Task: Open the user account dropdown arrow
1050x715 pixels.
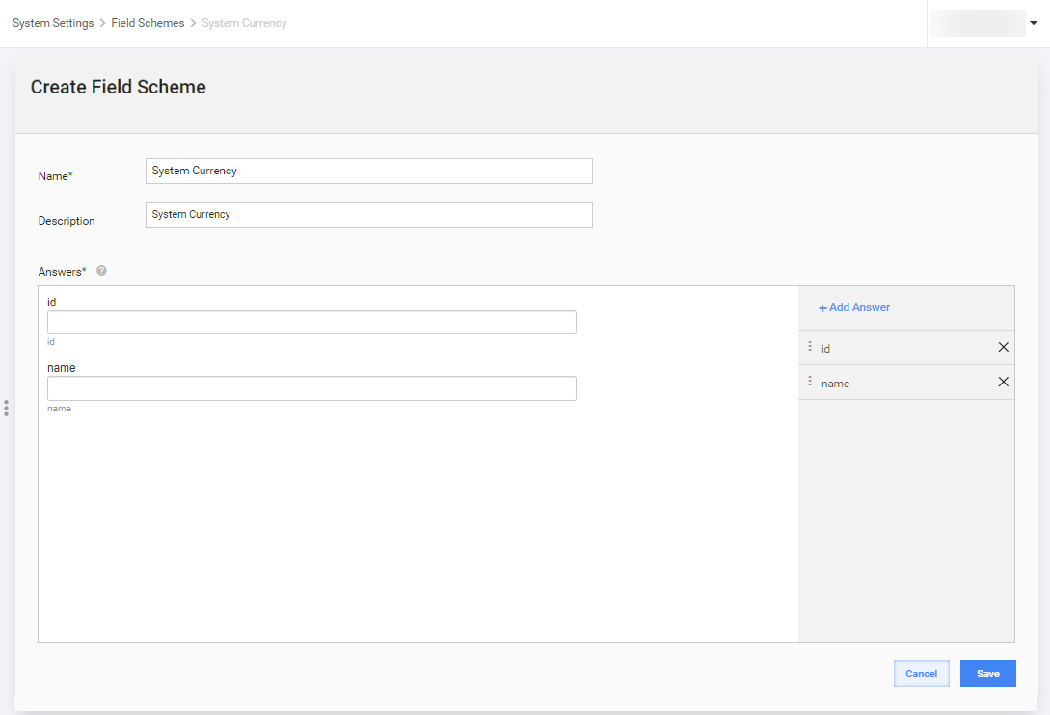Action: [1034, 23]
